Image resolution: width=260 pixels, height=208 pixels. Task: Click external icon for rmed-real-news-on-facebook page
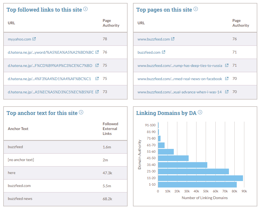pos(227,79)
